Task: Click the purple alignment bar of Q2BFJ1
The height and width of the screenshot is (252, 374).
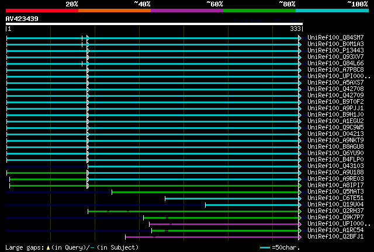Action: (212, 237)
